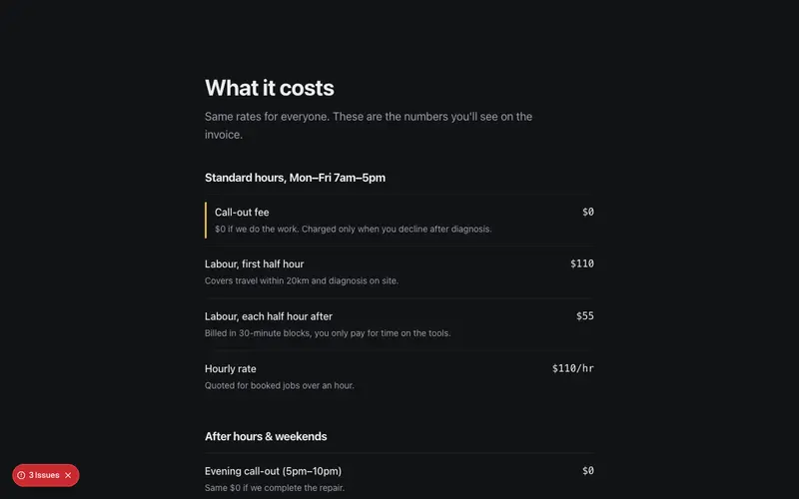Click the 'Covers travel within 20km' description
The image size is (799, 499).
coord(302,280)
